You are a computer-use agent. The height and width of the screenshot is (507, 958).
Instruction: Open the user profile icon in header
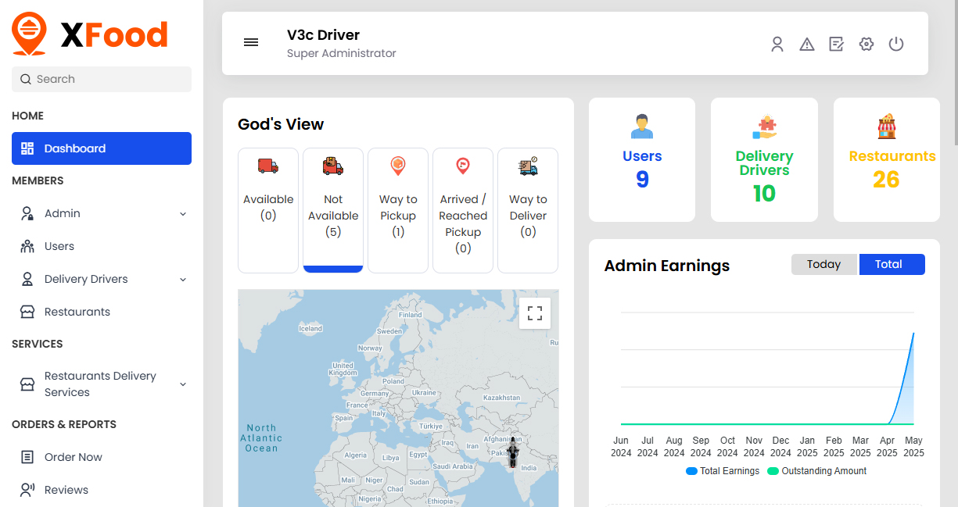coord(777,45)
